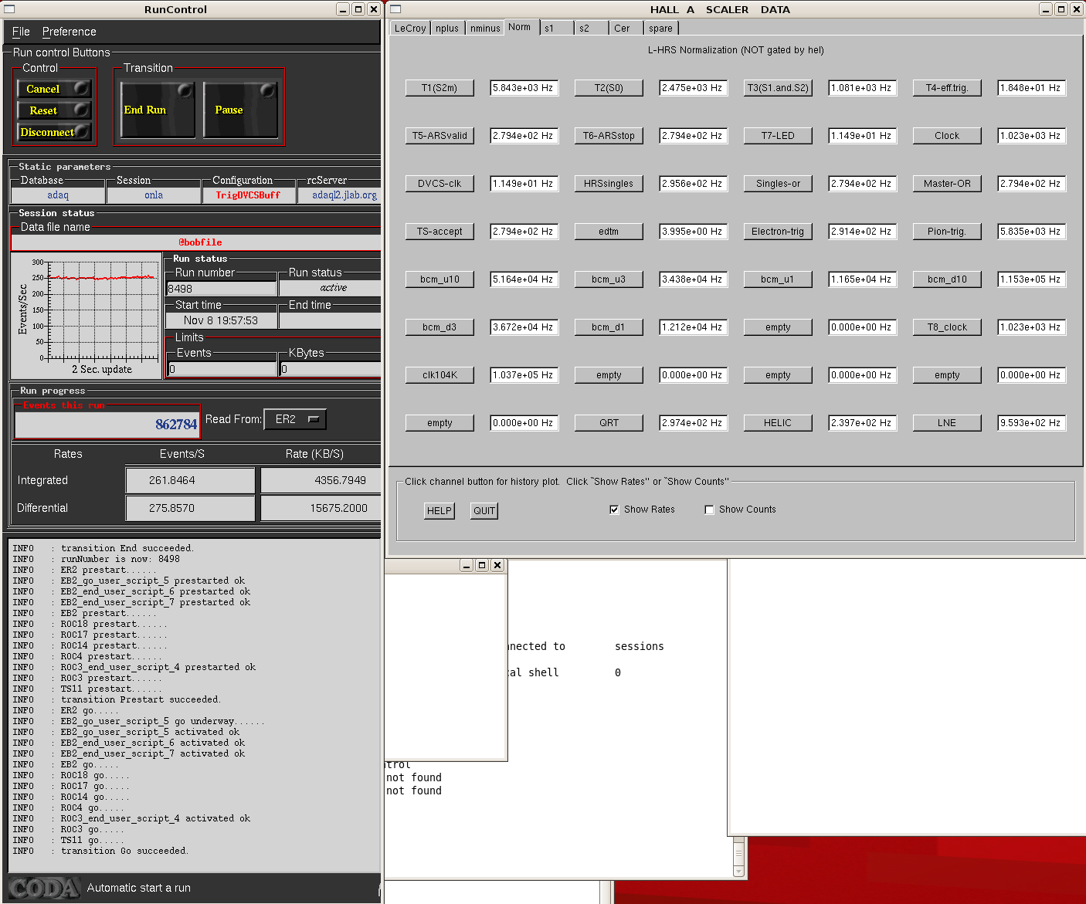The image size is (1086, 904).
Task: Enable the Show Counts checkbox
Action: pyautogui.click(x=709, y=510)
